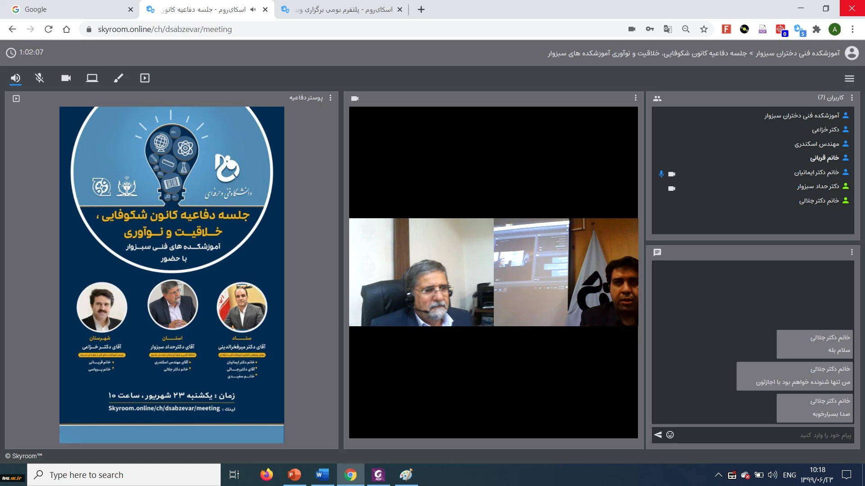Unmute the microphone in Skyroom toolbar
865x486 pixels.
coord(40,78)
